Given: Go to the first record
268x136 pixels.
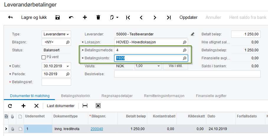Looking at the screenshot, I should pos(128,17).
